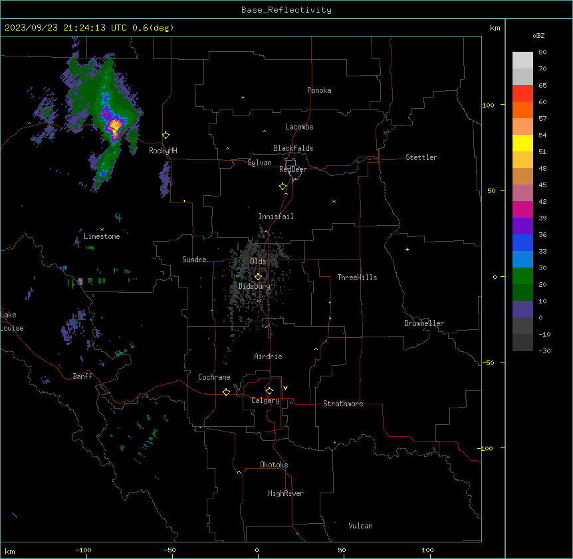The width and height of the screenshot is (573, 559).
Task: Click the 100 tick on vertical axis
Action: (x=488, y=105)
